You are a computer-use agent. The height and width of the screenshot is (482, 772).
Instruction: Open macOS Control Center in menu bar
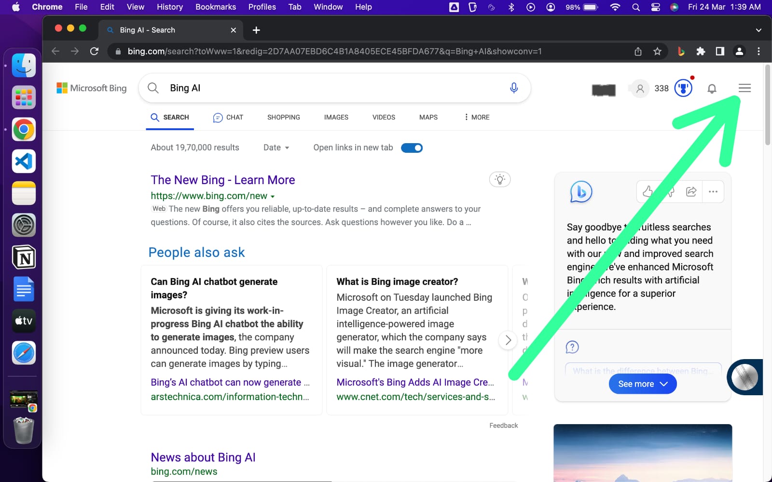(655, 7)
